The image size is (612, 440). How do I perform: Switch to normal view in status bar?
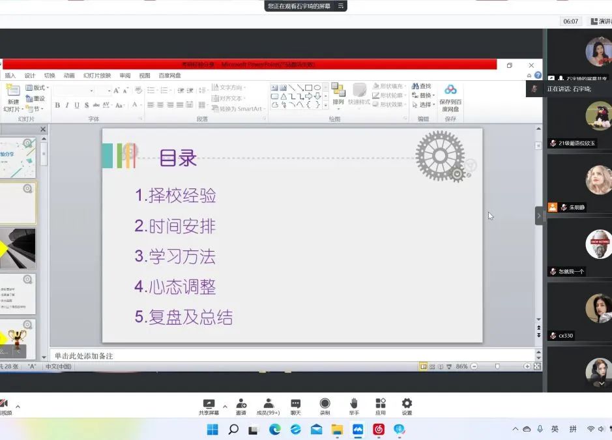pyautogui.click(x=423, y=366)
